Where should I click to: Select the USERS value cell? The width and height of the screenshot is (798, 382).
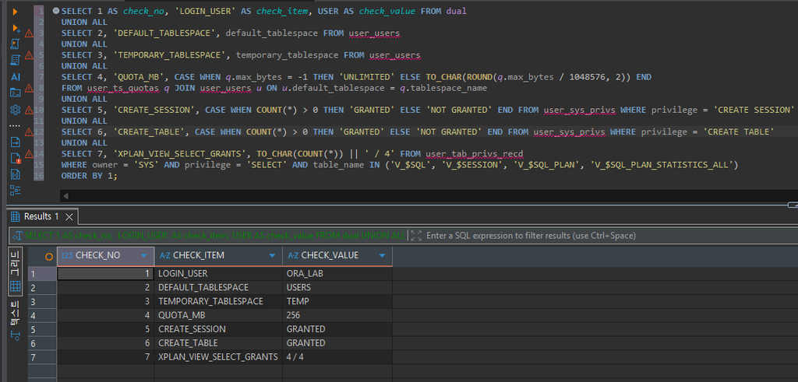point(337,288)
